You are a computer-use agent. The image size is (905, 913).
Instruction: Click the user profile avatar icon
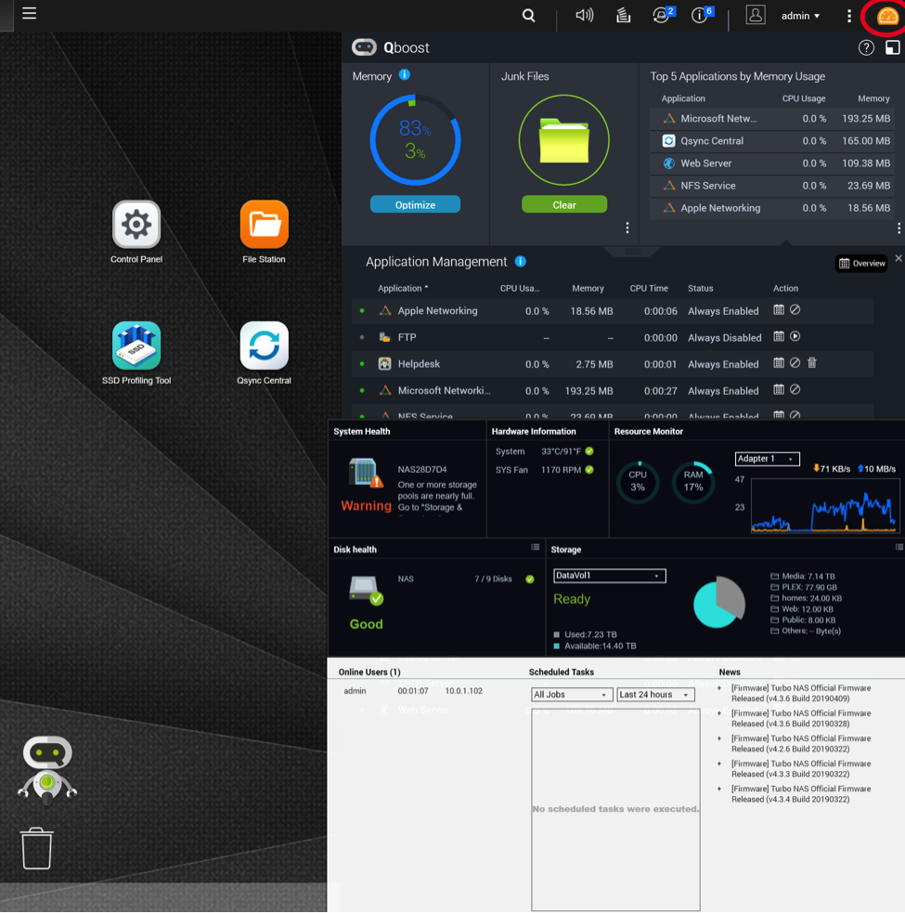[755, 15]
